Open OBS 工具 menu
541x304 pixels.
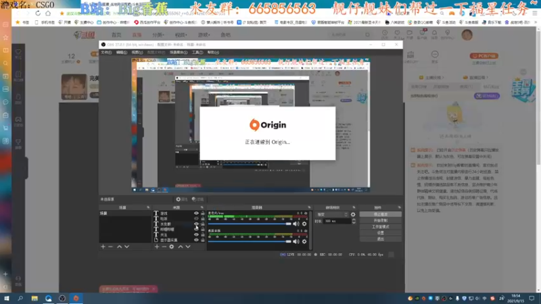197,53
